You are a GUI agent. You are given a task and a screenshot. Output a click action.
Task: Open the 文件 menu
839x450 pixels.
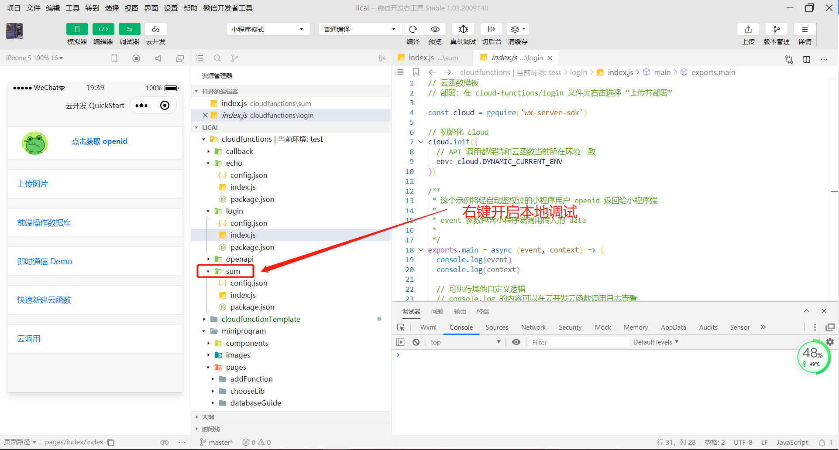tap(33, 8)
